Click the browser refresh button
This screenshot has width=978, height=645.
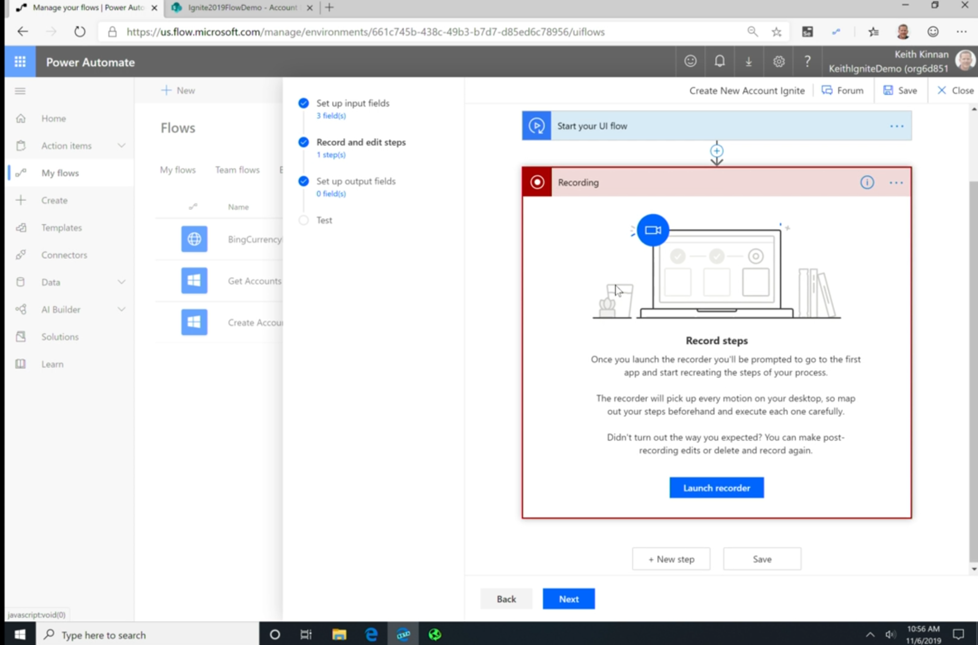point(79,32)
